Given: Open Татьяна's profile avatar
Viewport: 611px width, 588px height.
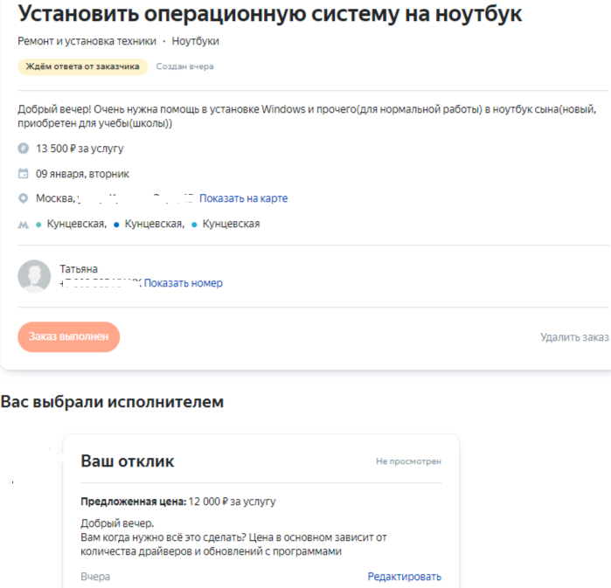Looking at the screenshot, I should [x=34, y=276].
